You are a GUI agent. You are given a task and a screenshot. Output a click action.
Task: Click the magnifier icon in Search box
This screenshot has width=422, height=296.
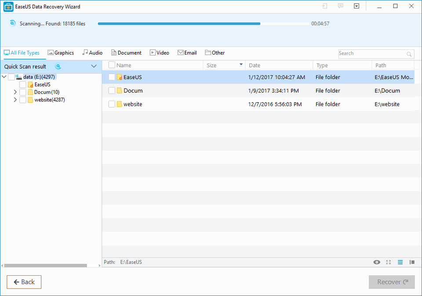(x=409, y=54)
